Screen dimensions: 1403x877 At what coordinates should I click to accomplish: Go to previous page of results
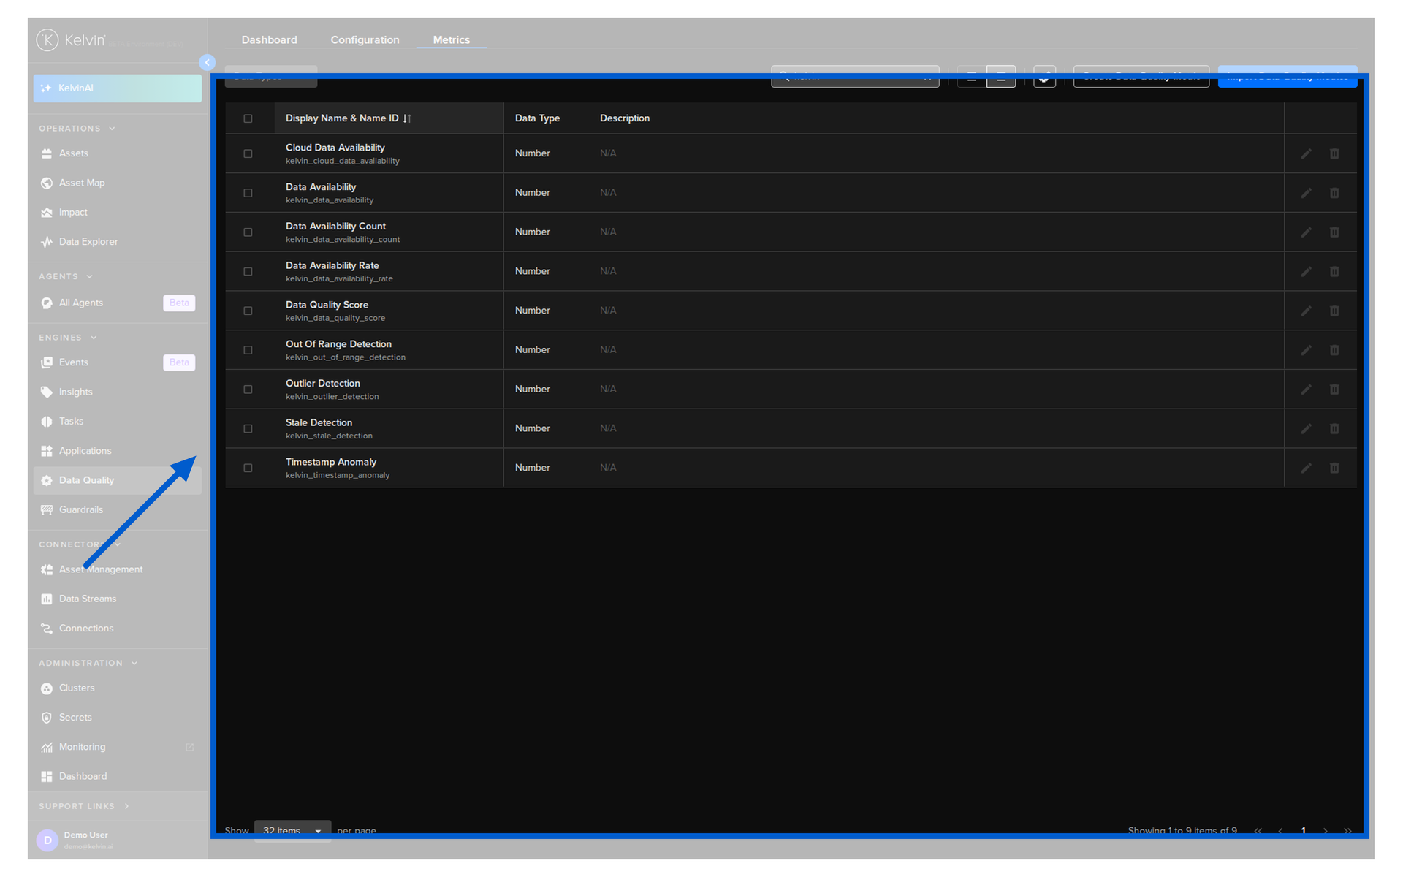1280,831
